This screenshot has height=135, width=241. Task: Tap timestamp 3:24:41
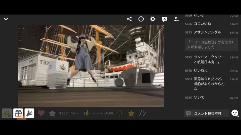(234, 98)
